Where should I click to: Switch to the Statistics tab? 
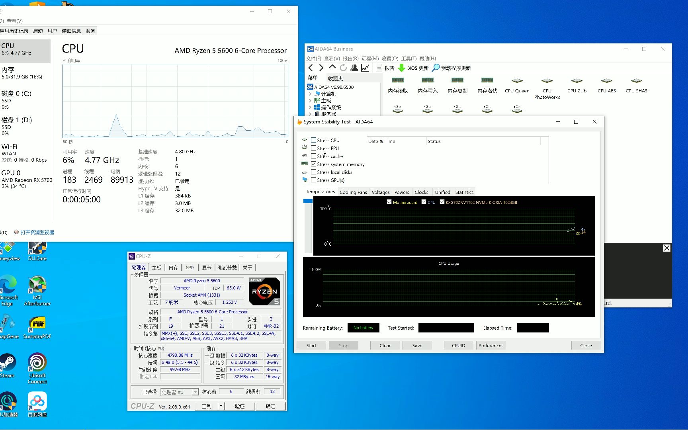click(464, 192)
